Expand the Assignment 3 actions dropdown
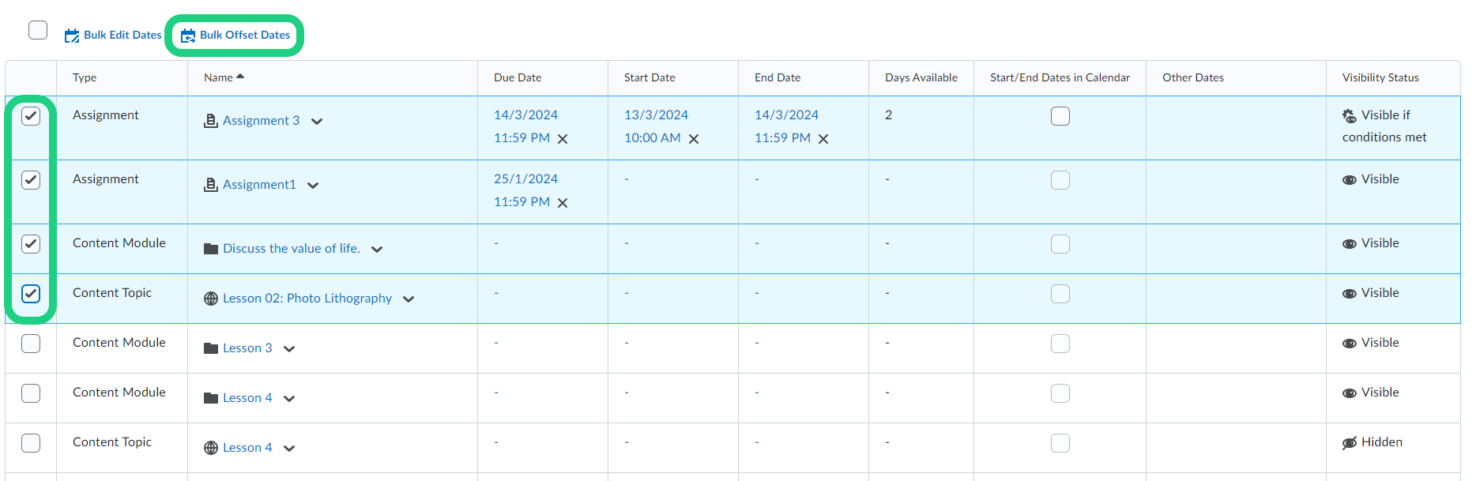 (x=317, y=122)
